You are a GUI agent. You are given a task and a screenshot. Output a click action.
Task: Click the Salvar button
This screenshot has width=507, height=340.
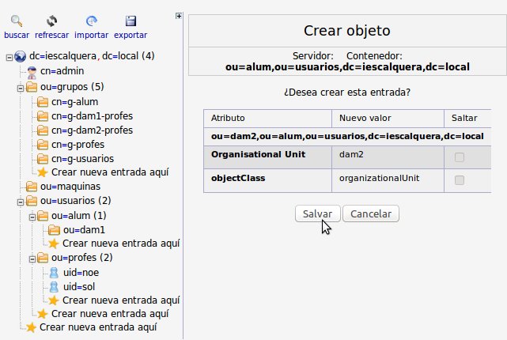pos(317,213)
